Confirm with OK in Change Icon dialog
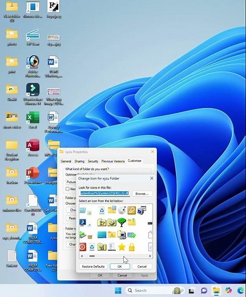 (120, 267)
